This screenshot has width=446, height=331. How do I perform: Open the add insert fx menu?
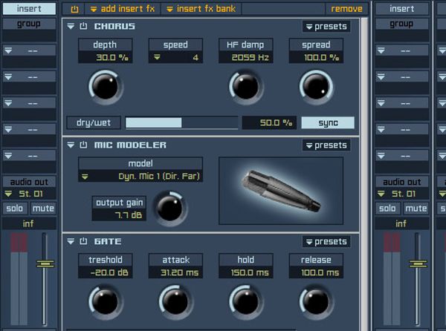120,9
